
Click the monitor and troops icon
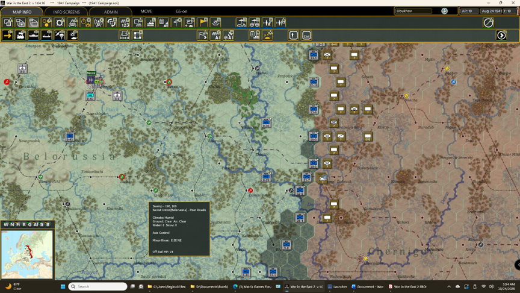[138, 22]
